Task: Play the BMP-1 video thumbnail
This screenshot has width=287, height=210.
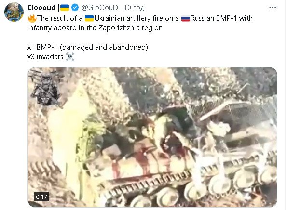Action: [x=152, y=137]
